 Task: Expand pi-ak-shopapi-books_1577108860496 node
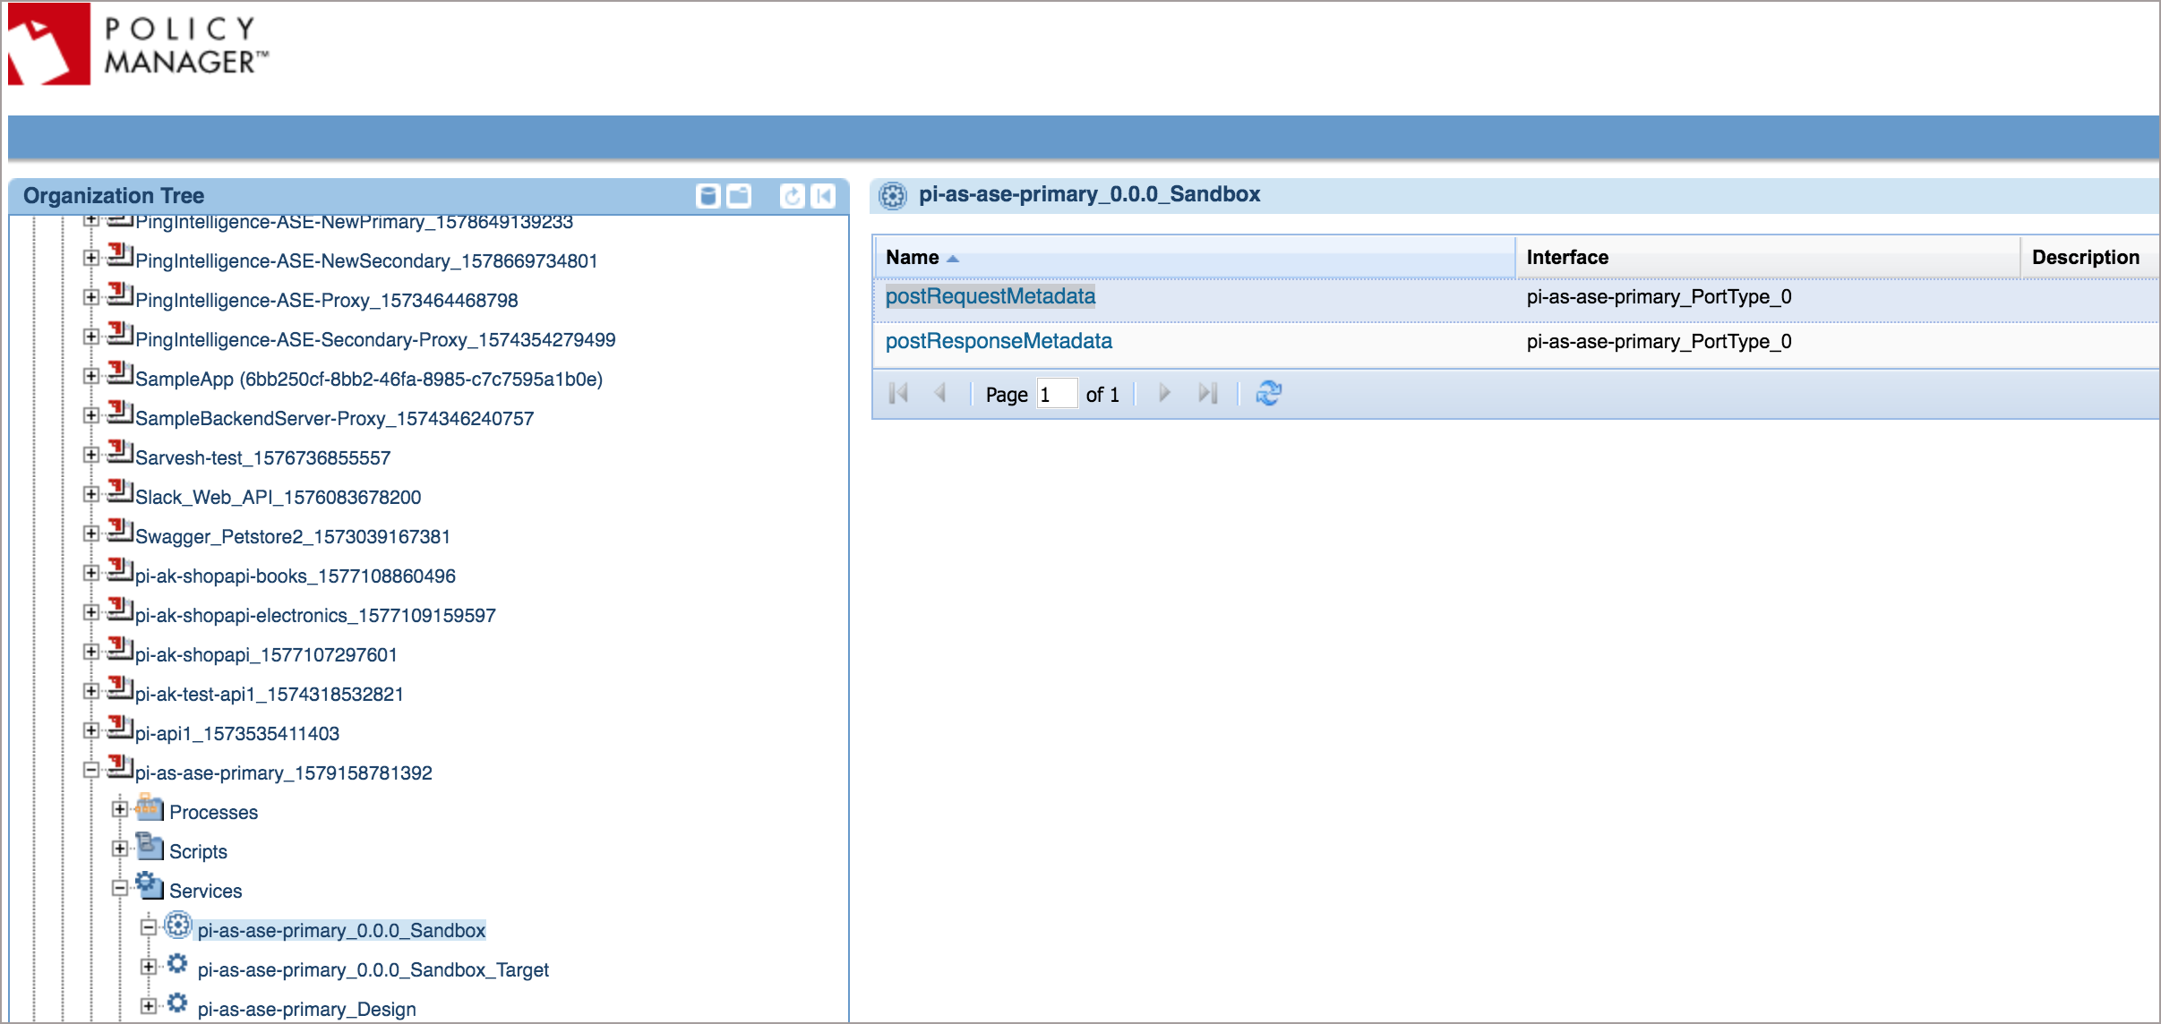90,573
